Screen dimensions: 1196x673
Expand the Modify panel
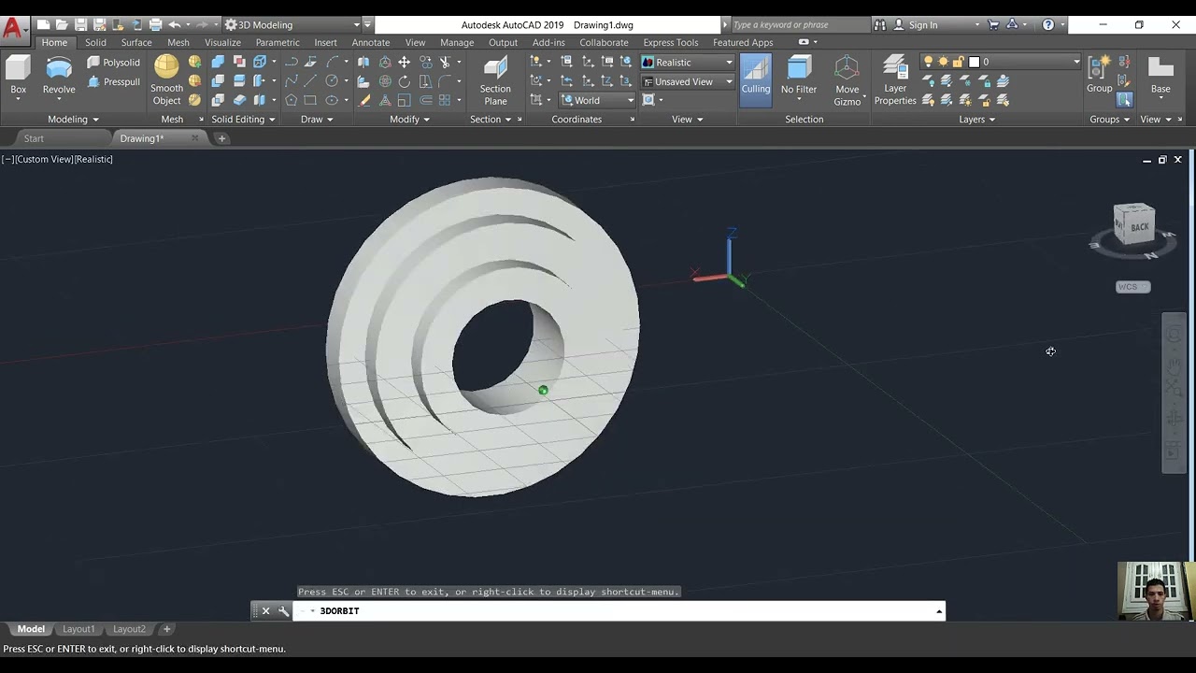coord(409,119)
